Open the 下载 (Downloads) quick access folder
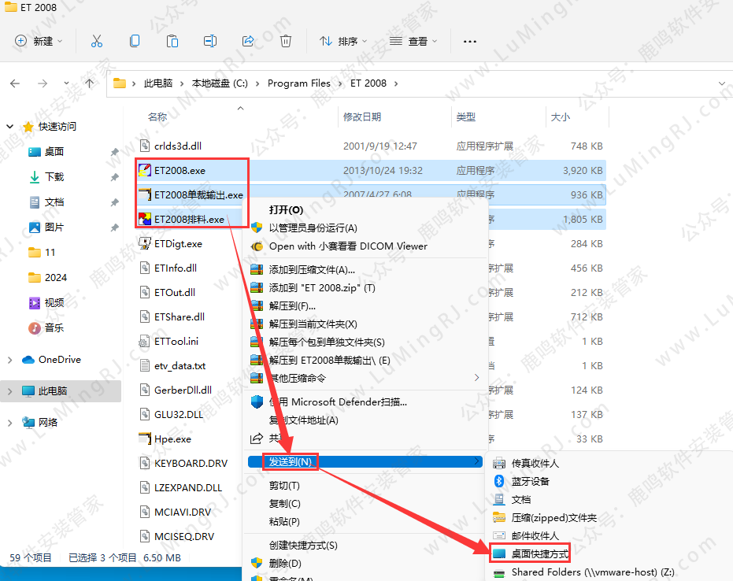The width and height of the screenshot is (733, 581). pos(54,177)
